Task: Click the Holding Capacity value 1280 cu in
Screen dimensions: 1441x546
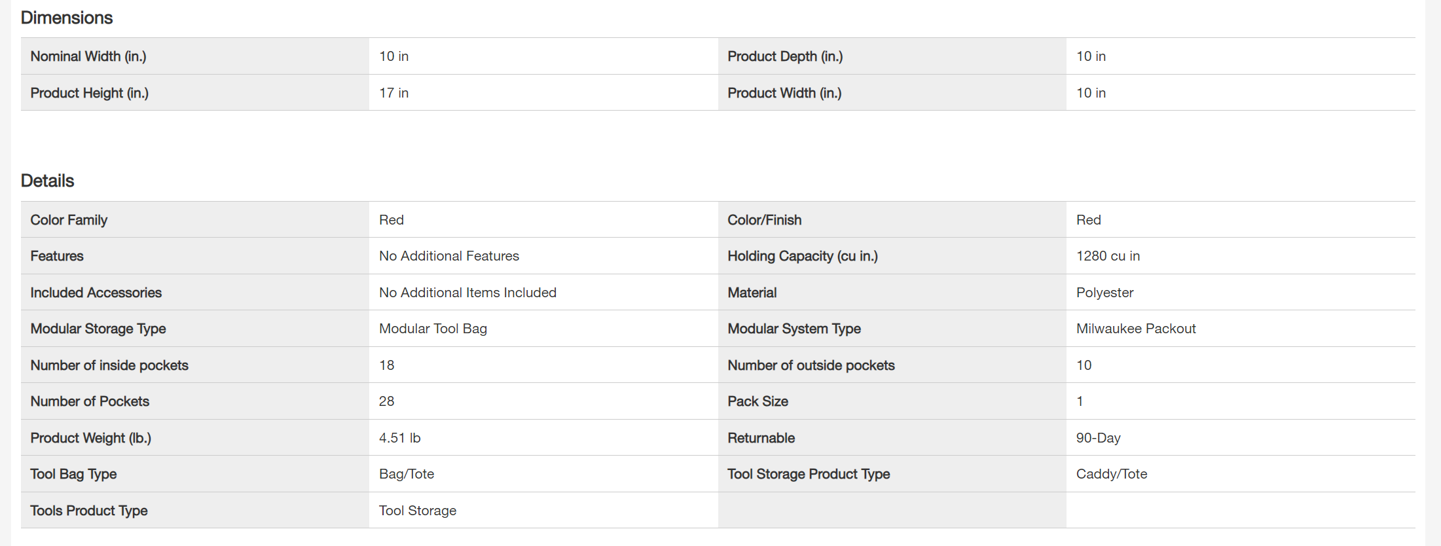Action: 1108,256
